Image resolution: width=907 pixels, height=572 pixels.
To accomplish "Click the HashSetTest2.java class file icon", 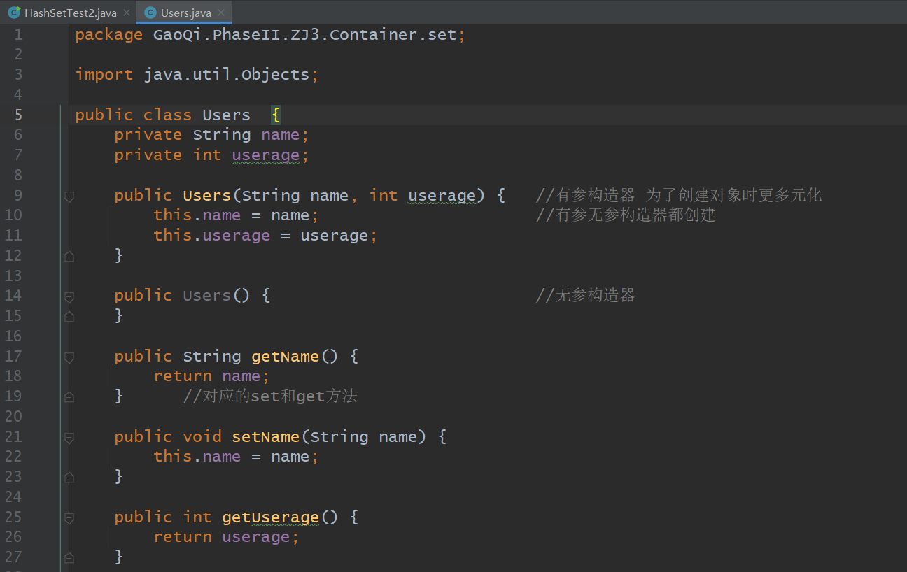I will [x=14, y=13].
